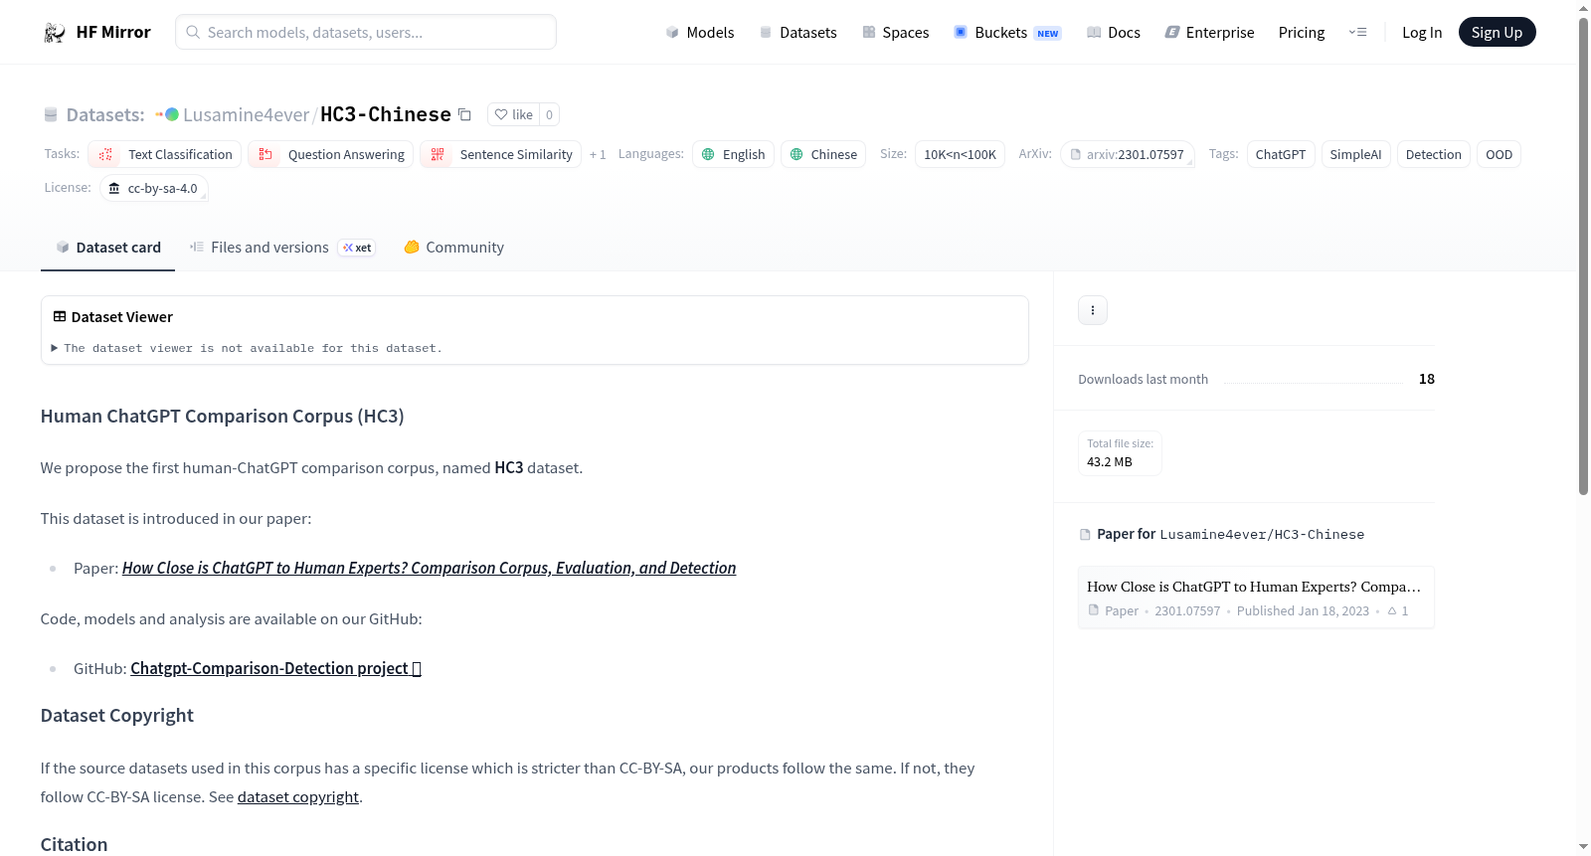Click the Published Jan 18, 2023 text
Image resolution: width=1591 pixels, height=856 pixels.
[1303, 611]
